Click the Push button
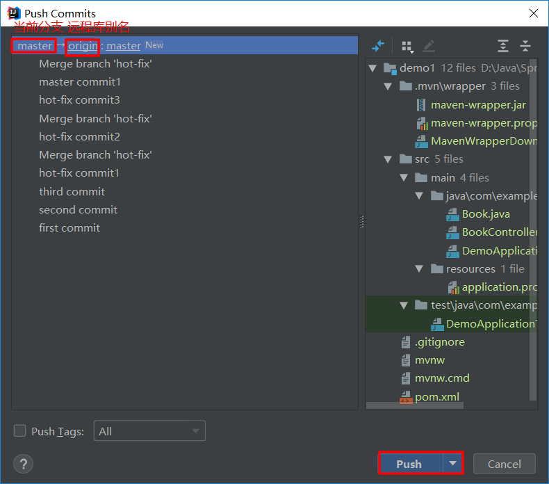Image resolution: width=549 pixels, height=484 pixels. 411,463
